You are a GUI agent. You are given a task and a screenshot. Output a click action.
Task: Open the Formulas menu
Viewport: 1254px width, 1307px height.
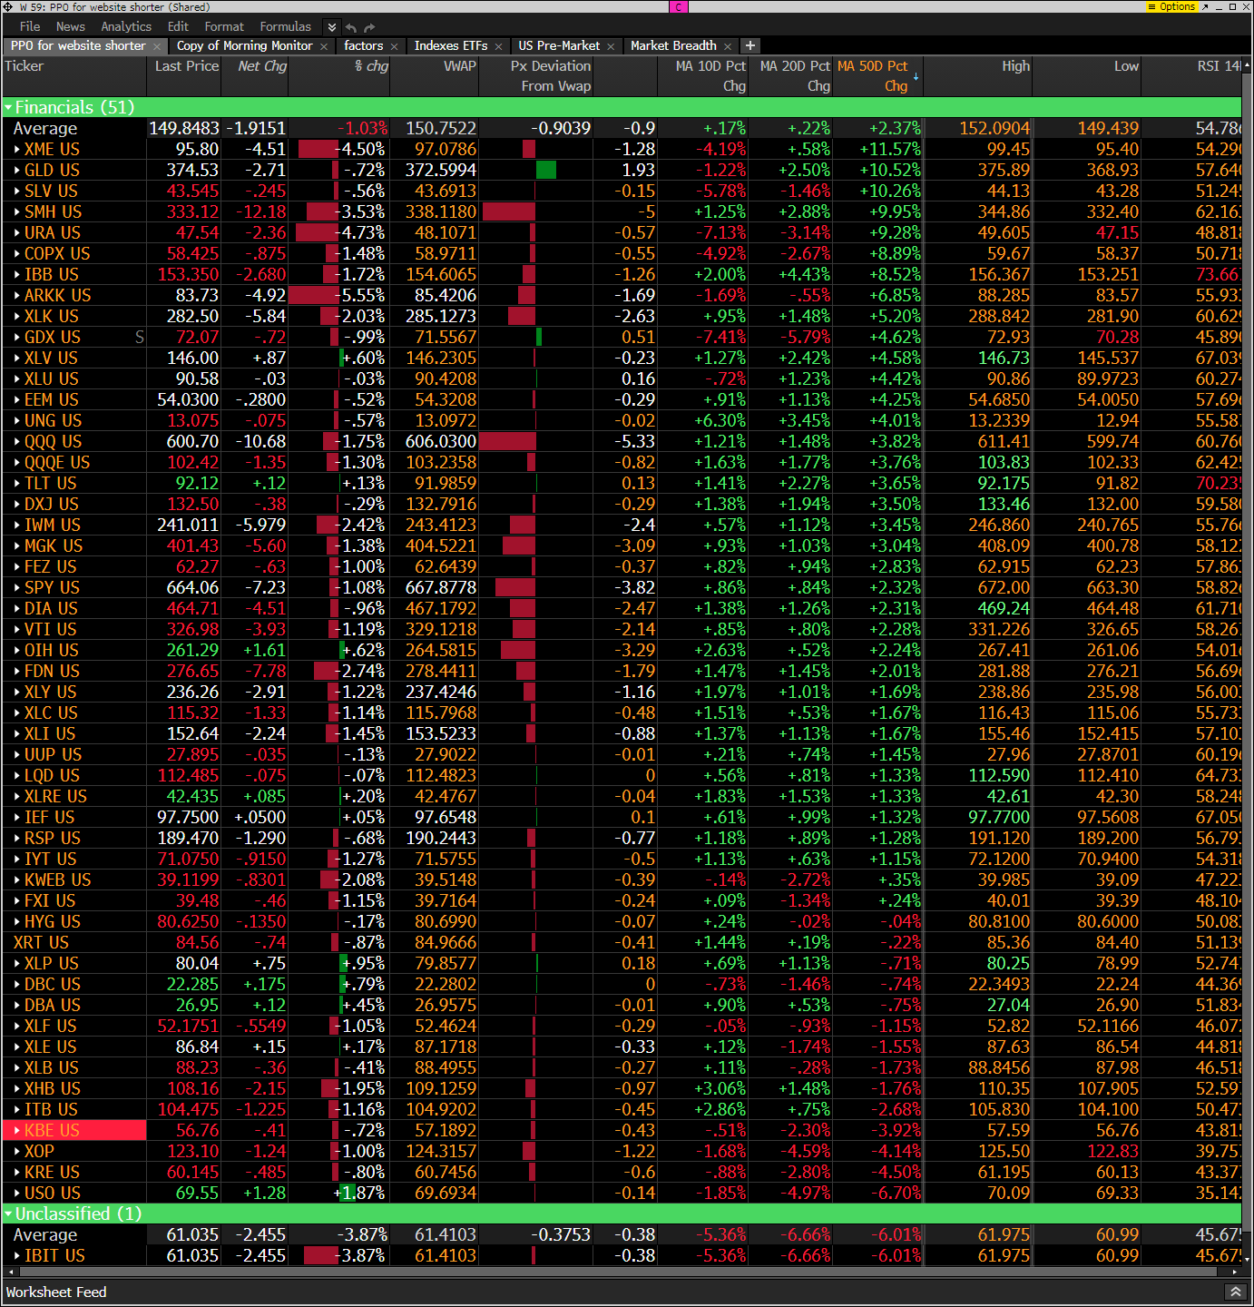285,26
